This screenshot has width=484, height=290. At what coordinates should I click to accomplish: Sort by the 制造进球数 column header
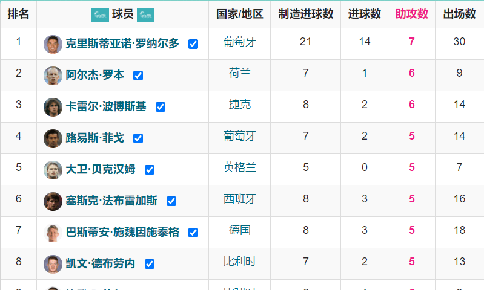(305, 14)
